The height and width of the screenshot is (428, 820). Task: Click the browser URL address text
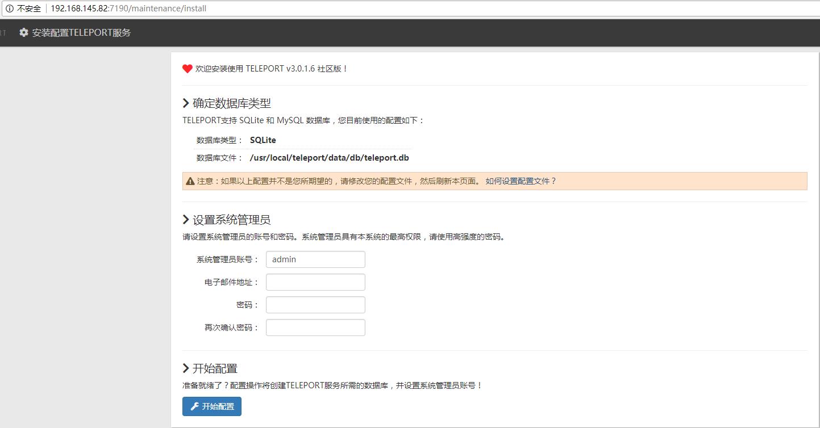[x=128, y=9]
